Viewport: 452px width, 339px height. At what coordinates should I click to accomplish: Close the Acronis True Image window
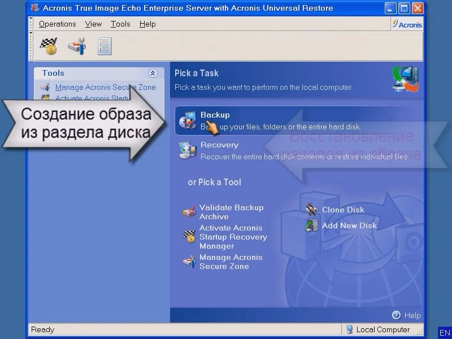418,8
